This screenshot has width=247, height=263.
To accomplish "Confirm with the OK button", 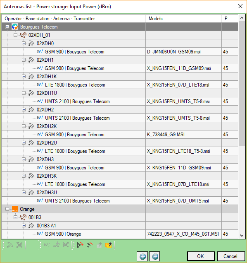I will tap(201, 256).
